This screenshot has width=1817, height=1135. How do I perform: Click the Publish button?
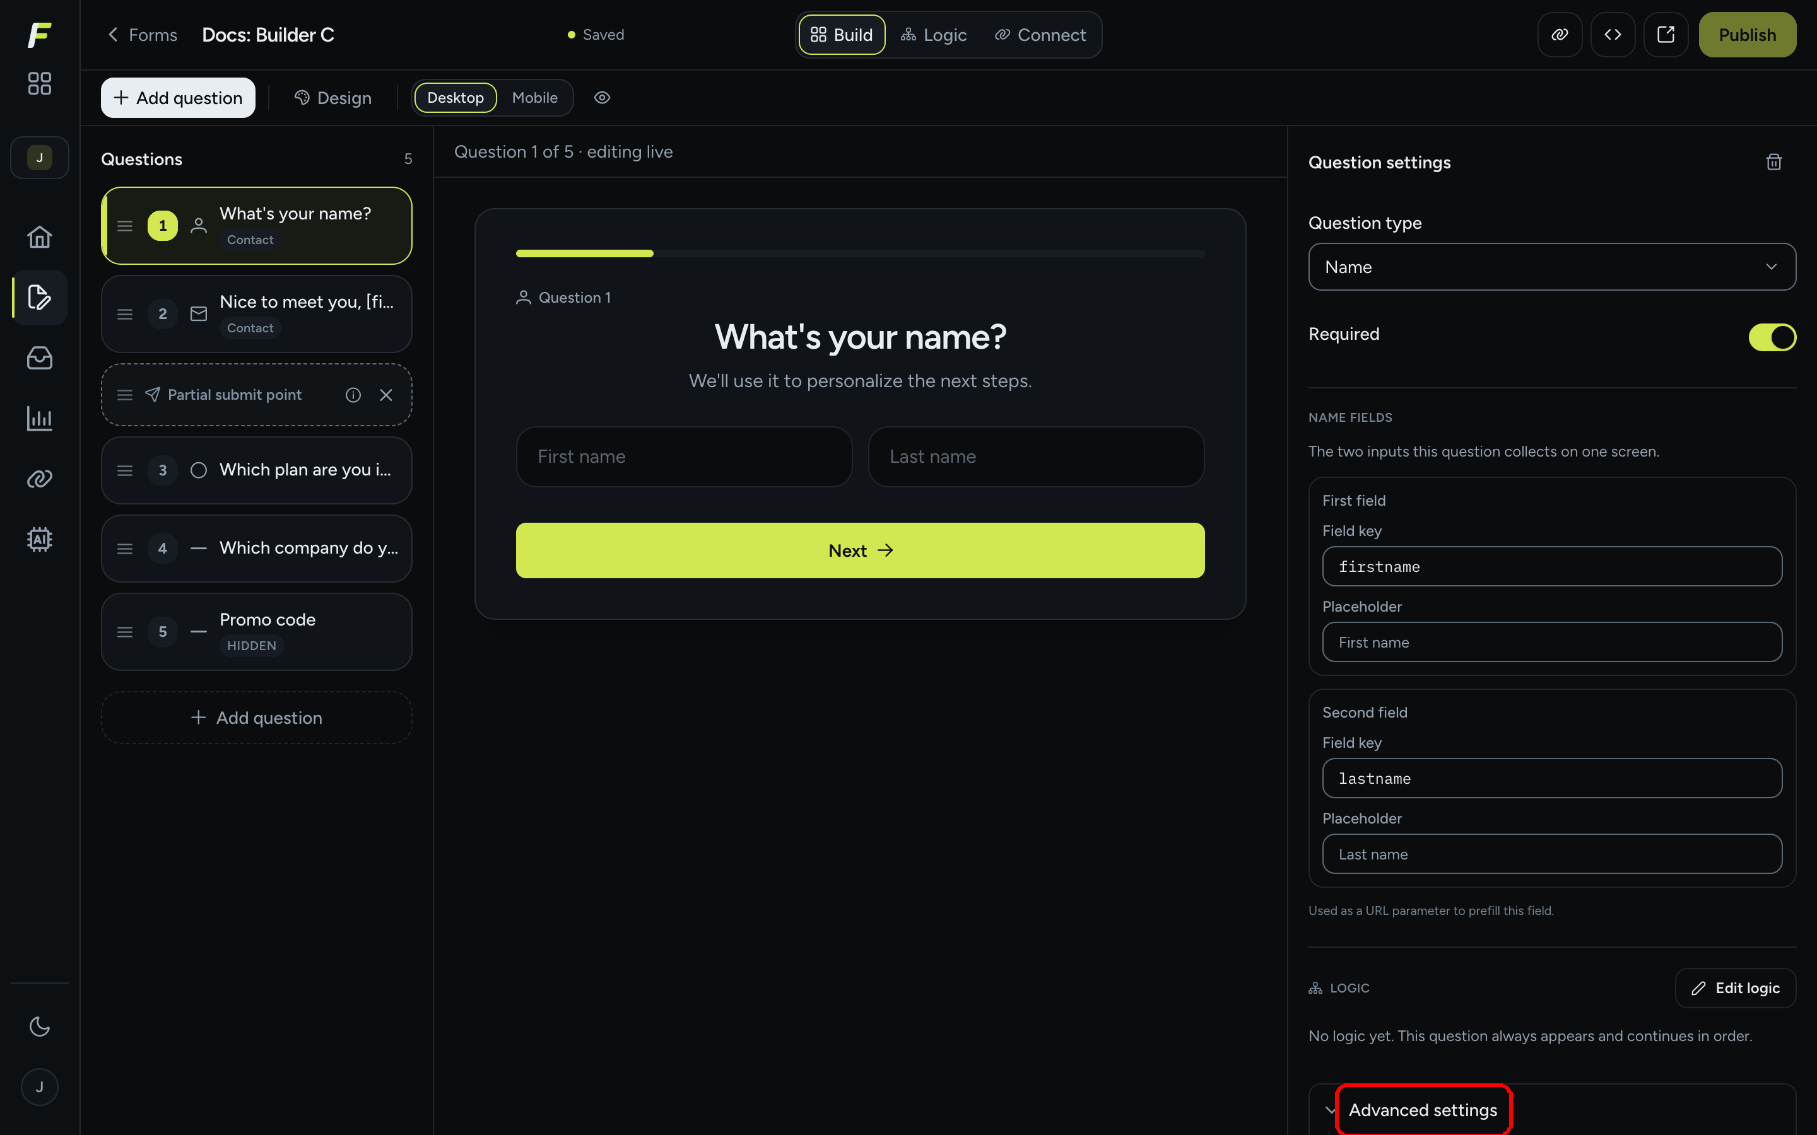pos(1747,35)
